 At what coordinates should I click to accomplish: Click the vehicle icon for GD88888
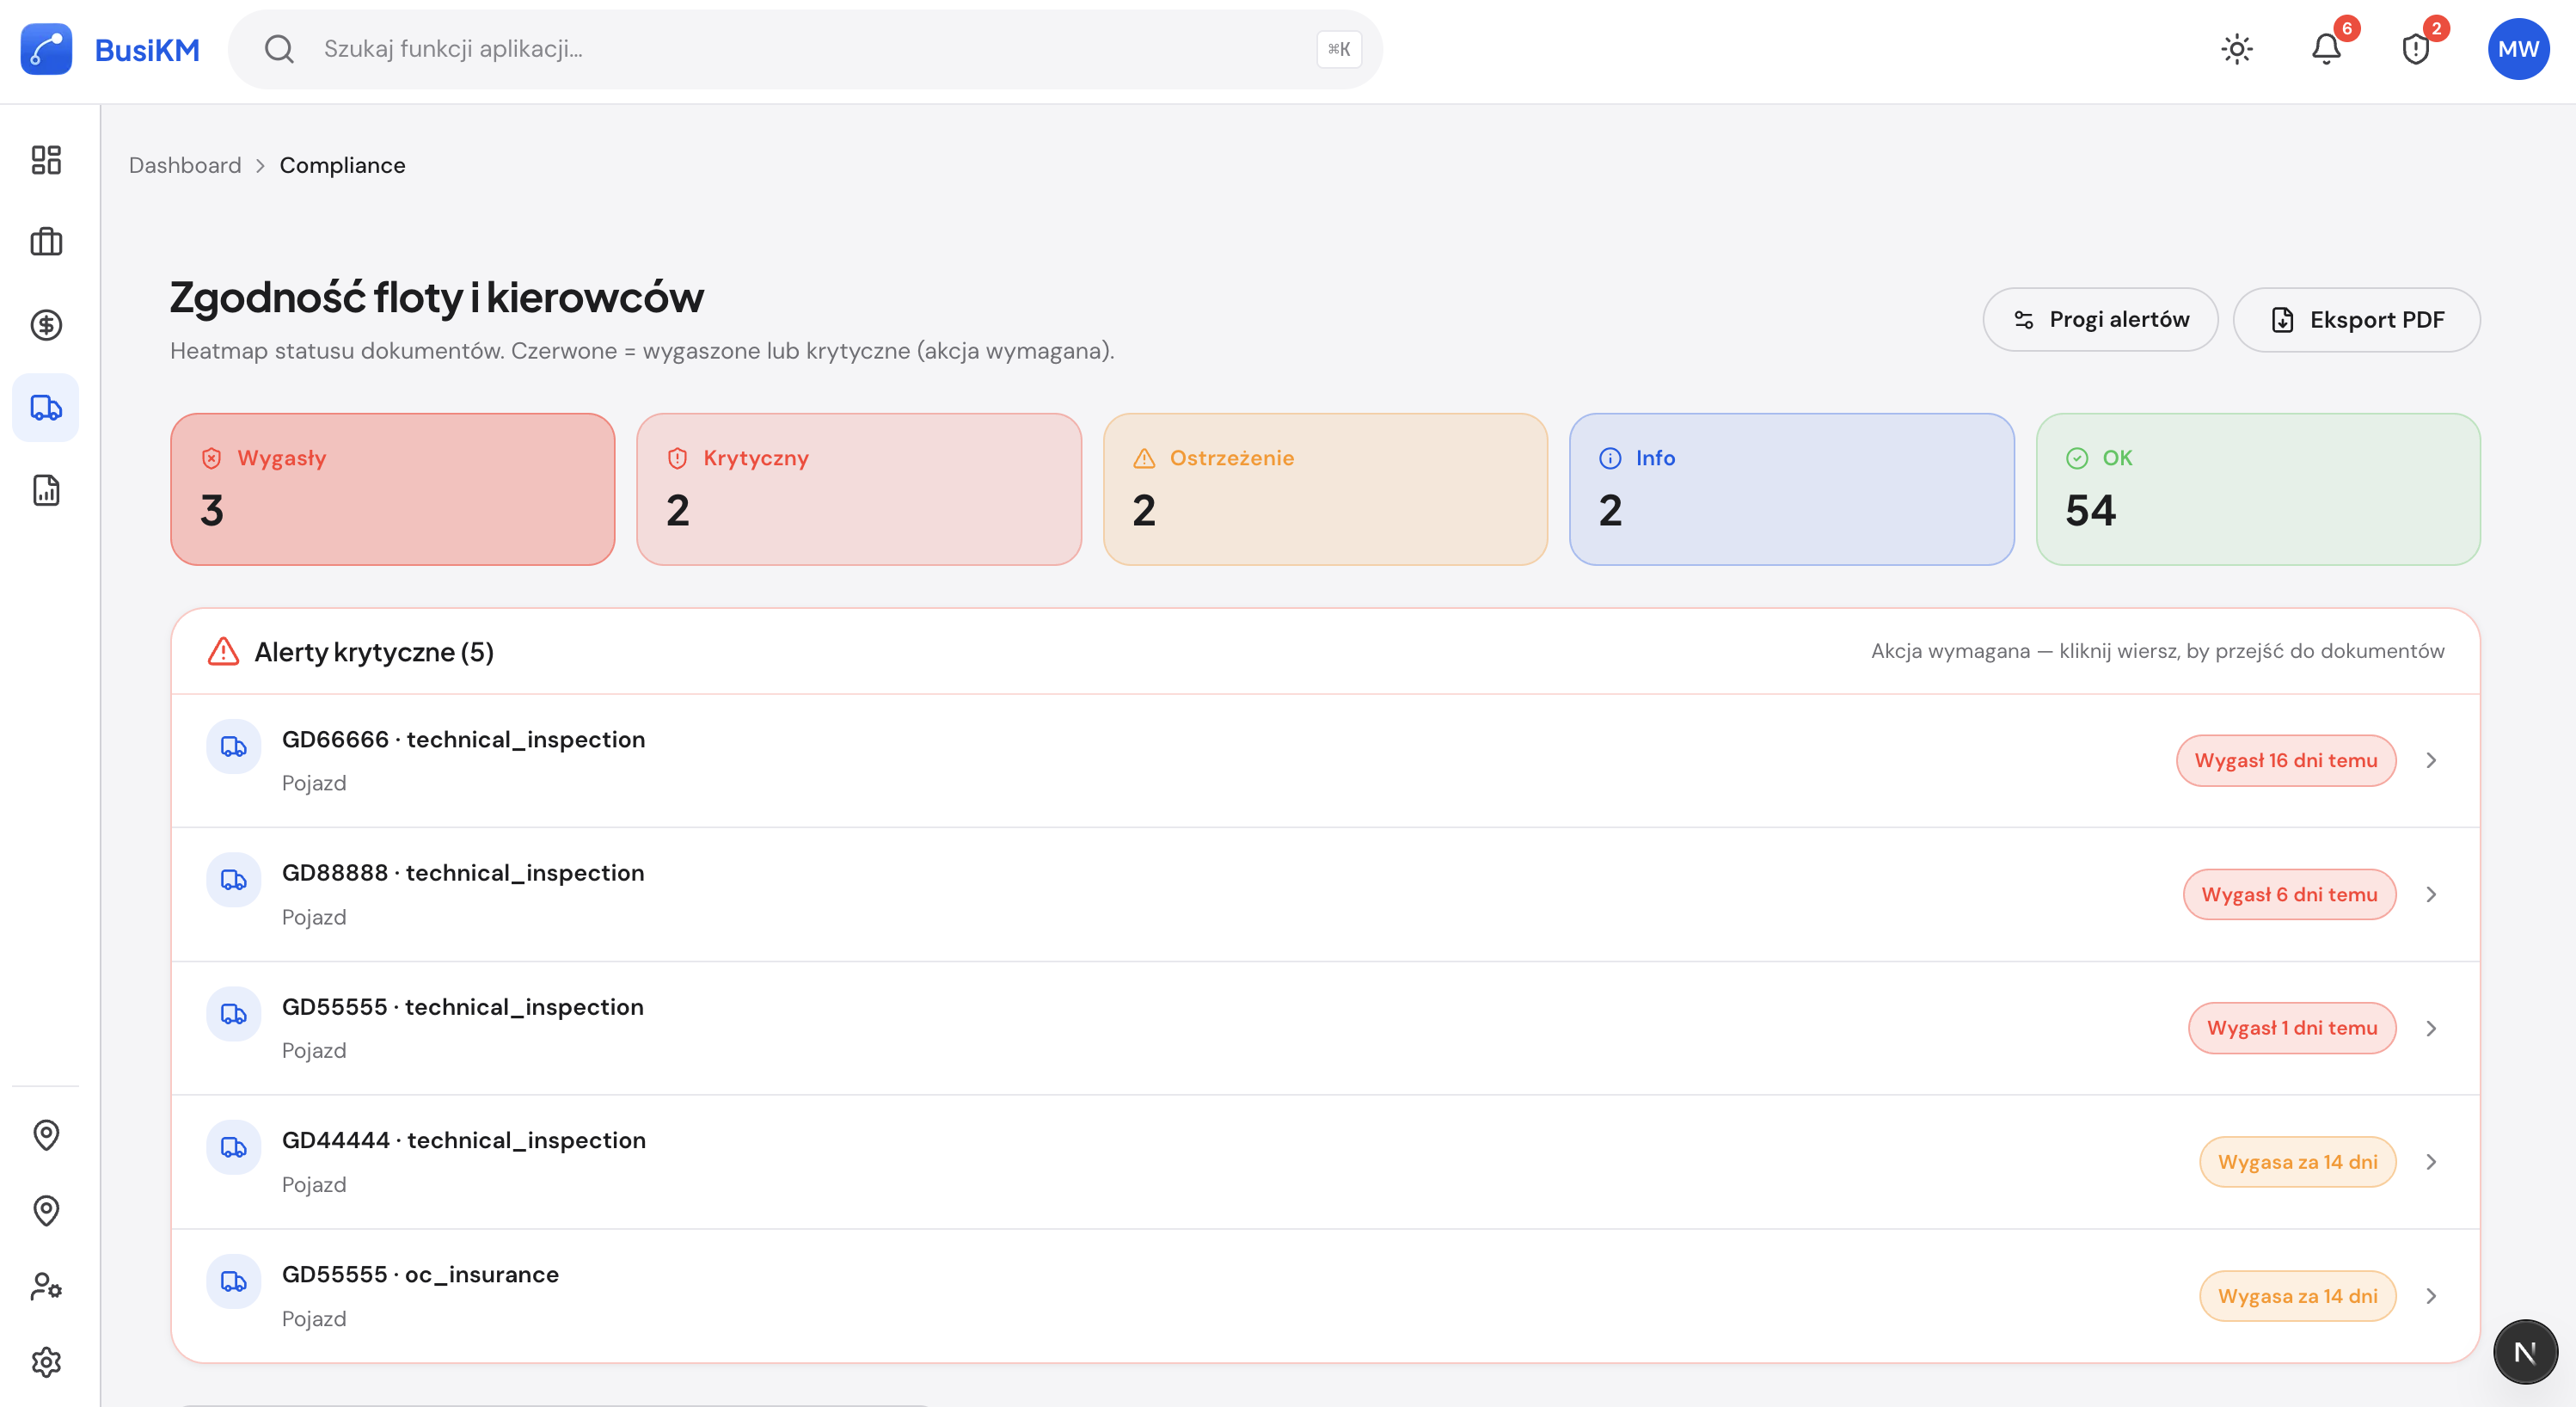pos(234,880)
